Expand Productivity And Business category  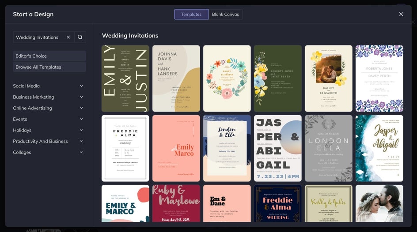click(x=48, y=141)
